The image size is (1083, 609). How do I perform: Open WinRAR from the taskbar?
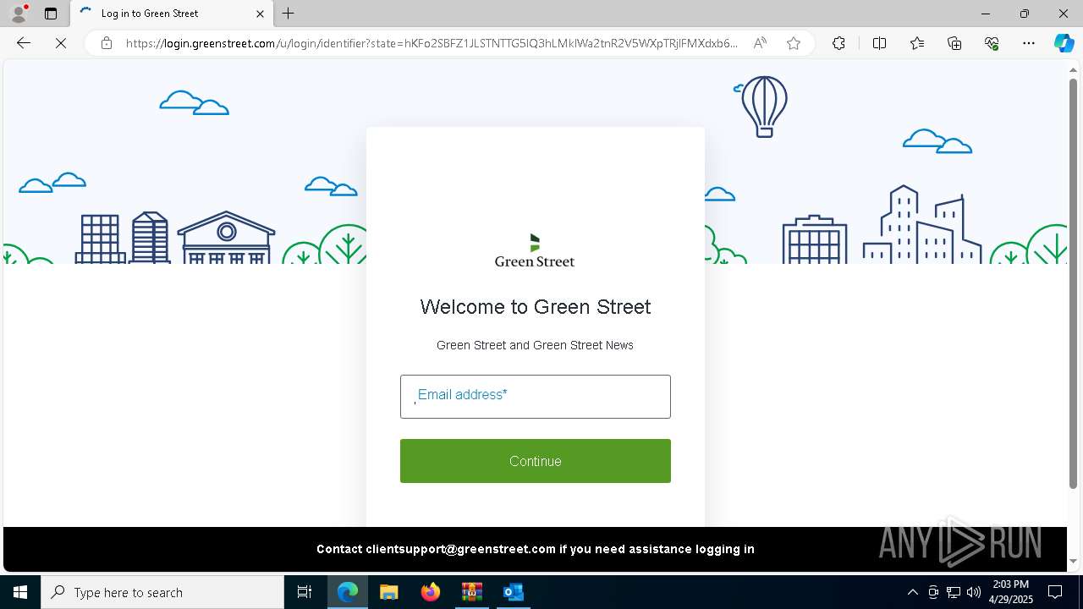tap(471, 592)
